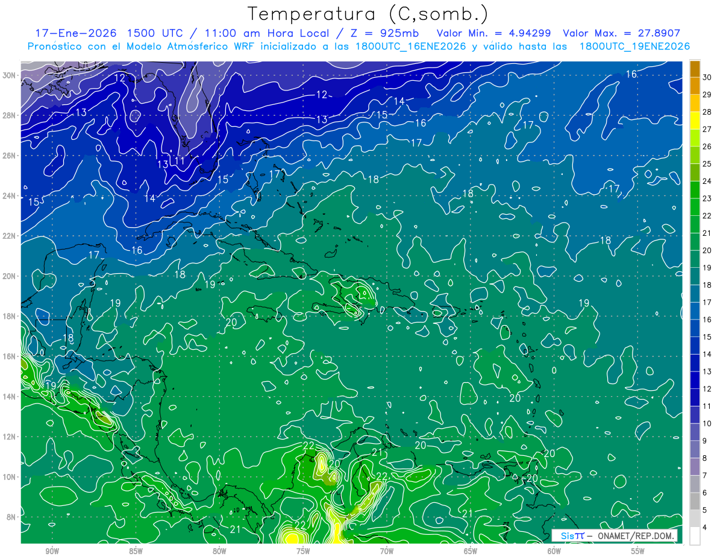Click the SisPI ONAMET/REP.DOM. logo

(x=614, y=535)
